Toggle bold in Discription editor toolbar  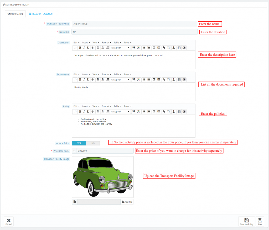pos(80,48)
